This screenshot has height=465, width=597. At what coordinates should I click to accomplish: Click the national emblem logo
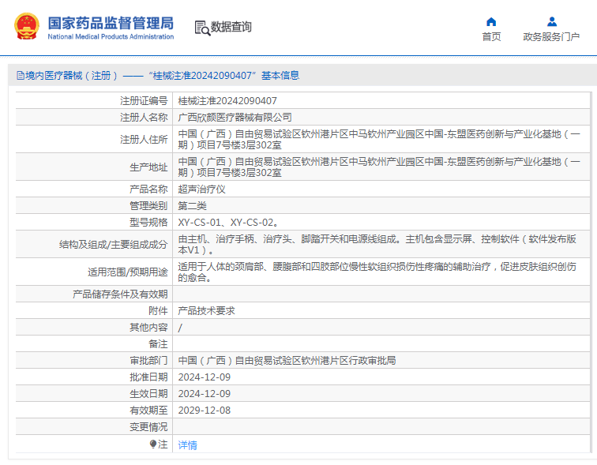point(27,27)
